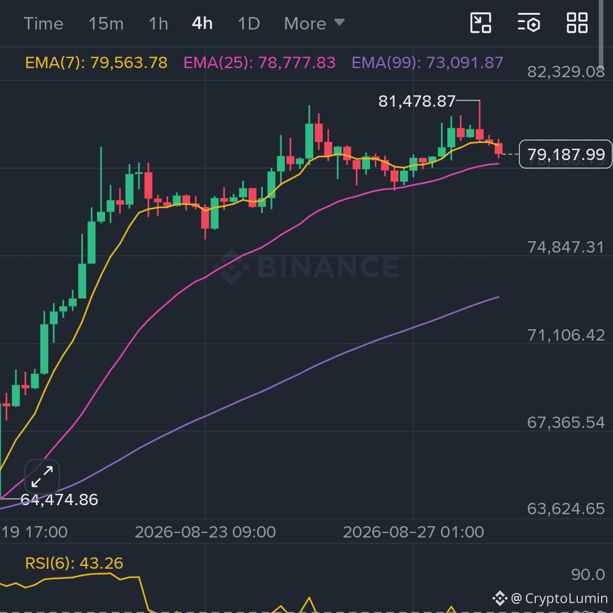
Task: Switch to the 15m timeframe
Action: click(106, 24)
